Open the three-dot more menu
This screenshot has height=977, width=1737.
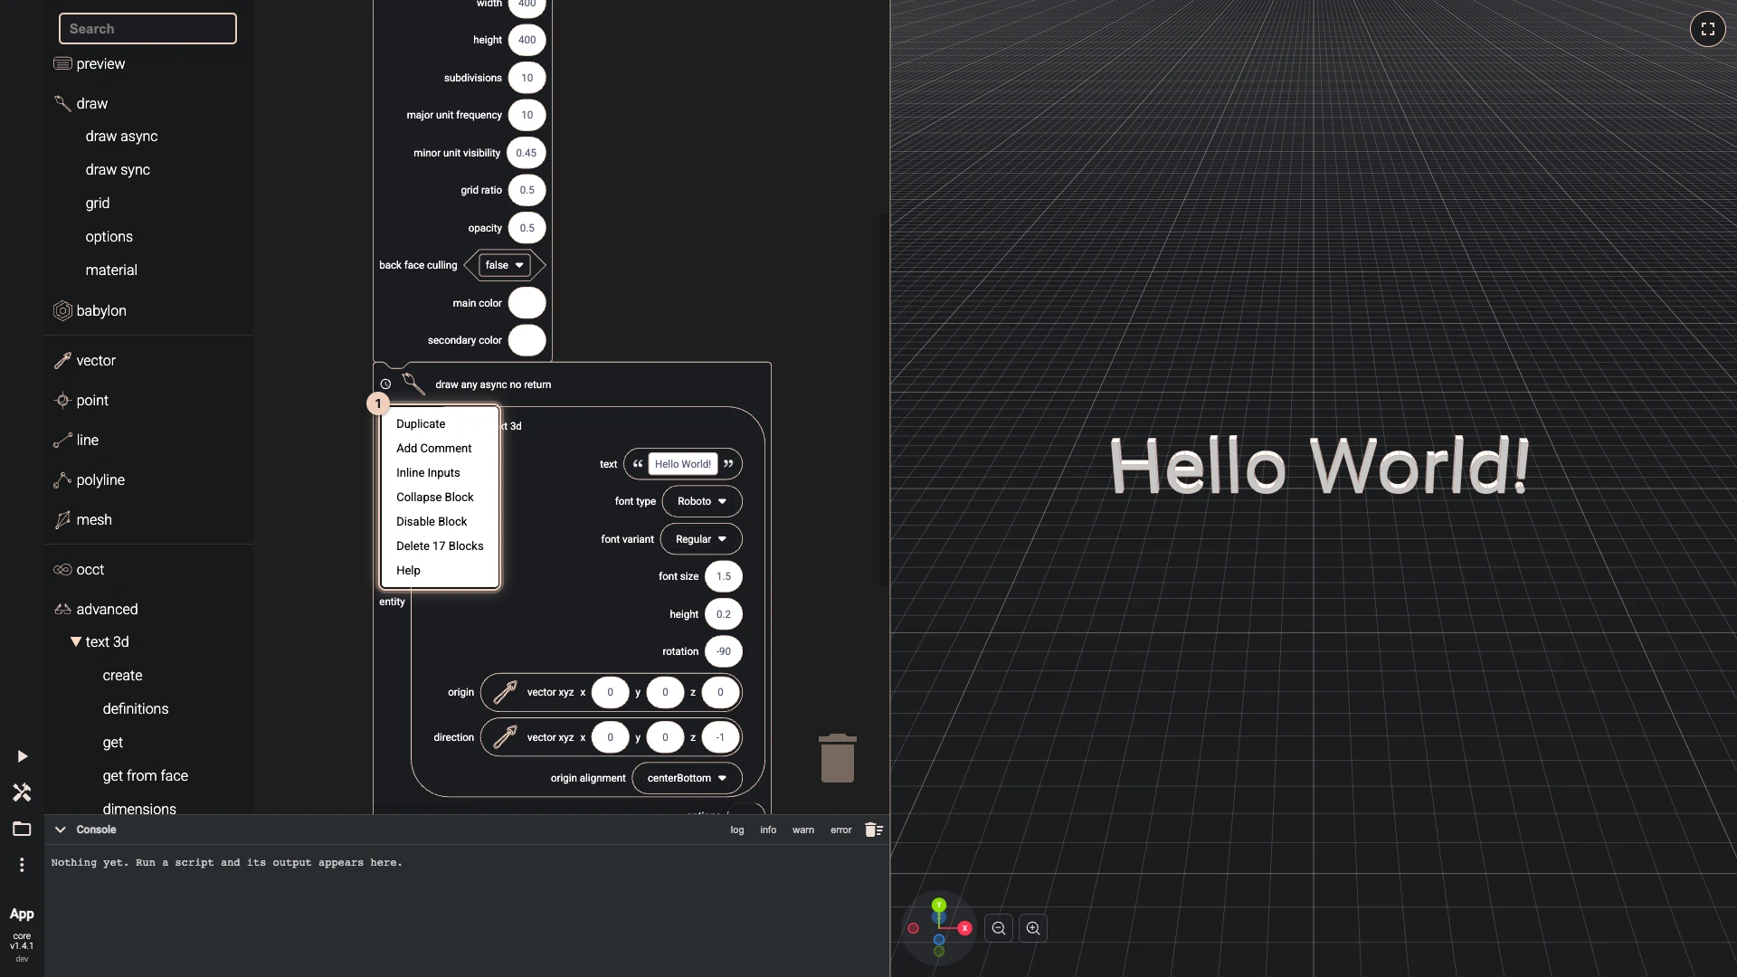pyautogui.click(x=22, y=865)
